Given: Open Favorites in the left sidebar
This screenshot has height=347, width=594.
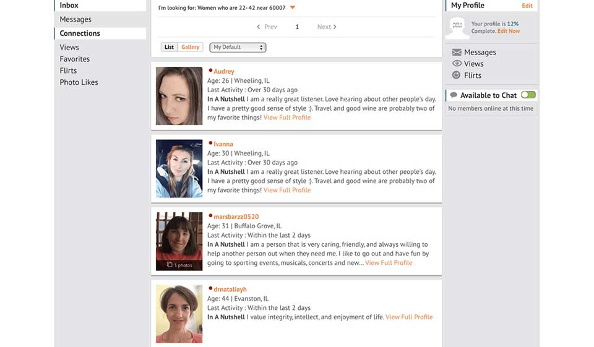Looking at the screenshot, I should (74, 59).
